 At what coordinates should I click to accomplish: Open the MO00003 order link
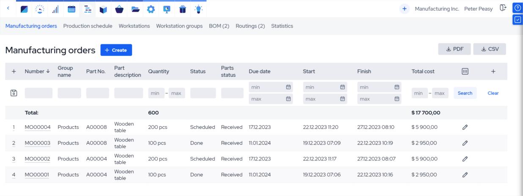(x=37, y=143)
